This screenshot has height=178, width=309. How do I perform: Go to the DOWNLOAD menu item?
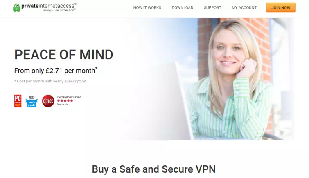[182, 8]
